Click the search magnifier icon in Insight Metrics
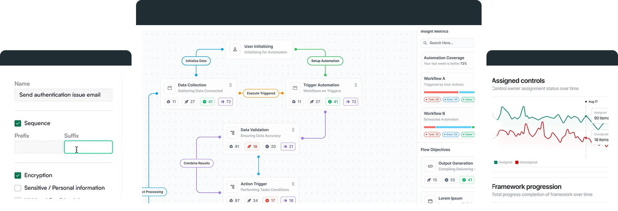The width and height of the screenshot is (618, 211). pos(425,43)
